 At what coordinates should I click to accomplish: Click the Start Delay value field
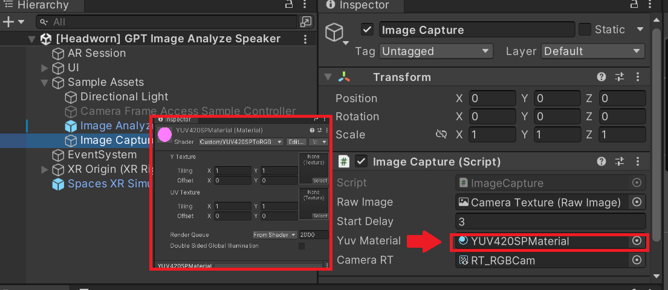(550, 222)
